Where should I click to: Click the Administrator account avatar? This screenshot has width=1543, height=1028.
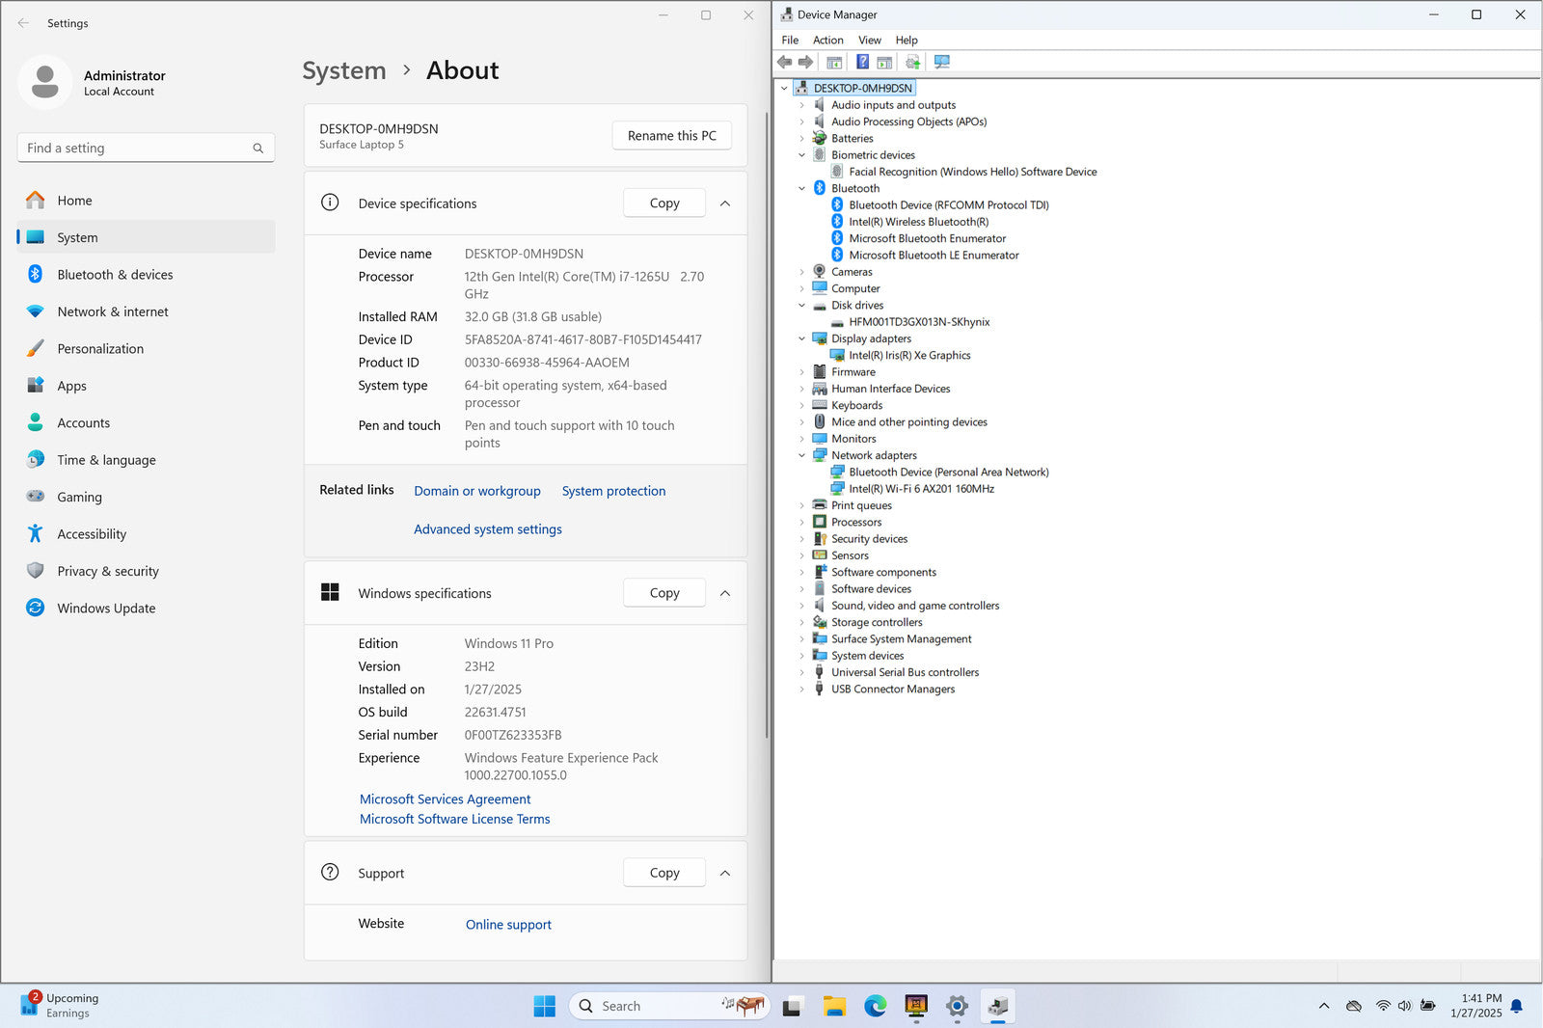pyautogui.click(x=44, y=82)
